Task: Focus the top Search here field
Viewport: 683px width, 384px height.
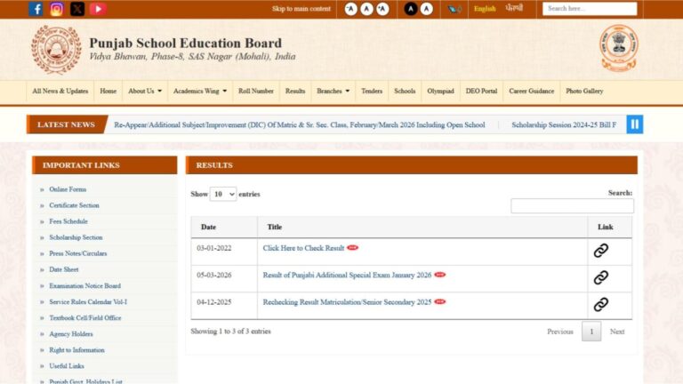Action: click(590, 9)
